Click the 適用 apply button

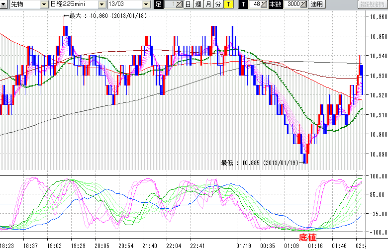[316, 4]
